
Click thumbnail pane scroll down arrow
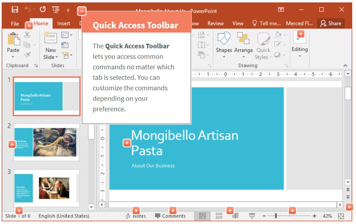click(91, 207)
